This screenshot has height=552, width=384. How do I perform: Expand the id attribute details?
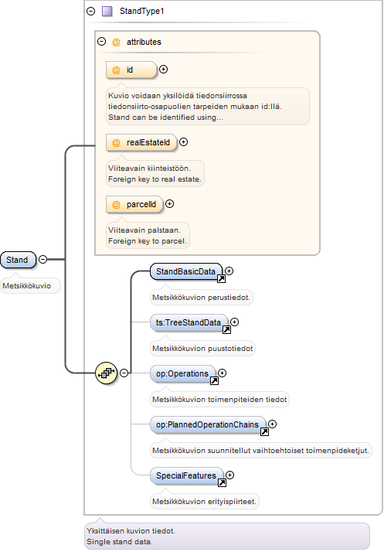click(163, 70)
